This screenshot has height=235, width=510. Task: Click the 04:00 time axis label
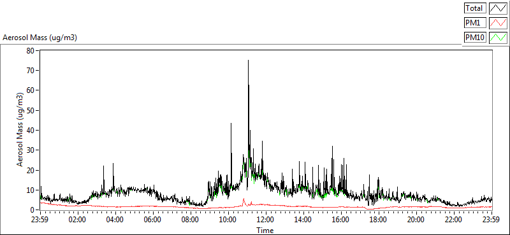115,220
